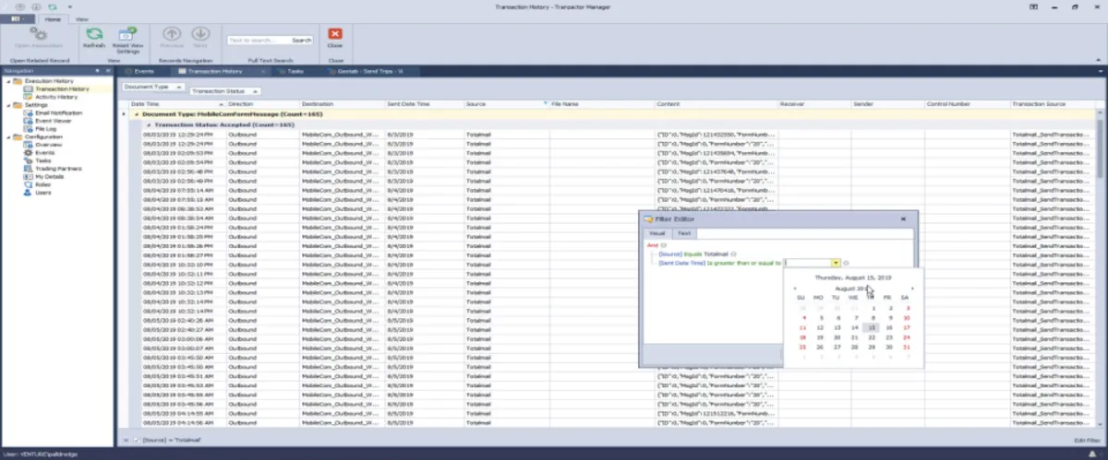1108x460 pixels.
Task: Select August 22 in the calendar
Action: (x=871, y=337)
